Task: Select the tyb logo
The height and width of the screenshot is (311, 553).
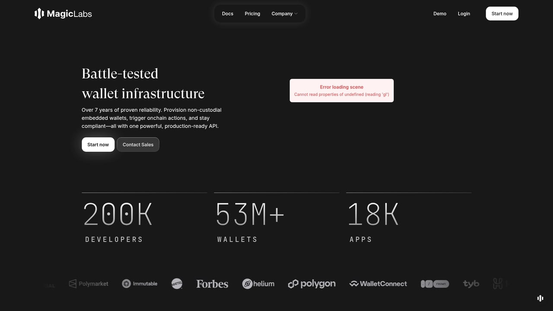Action: 470,284
